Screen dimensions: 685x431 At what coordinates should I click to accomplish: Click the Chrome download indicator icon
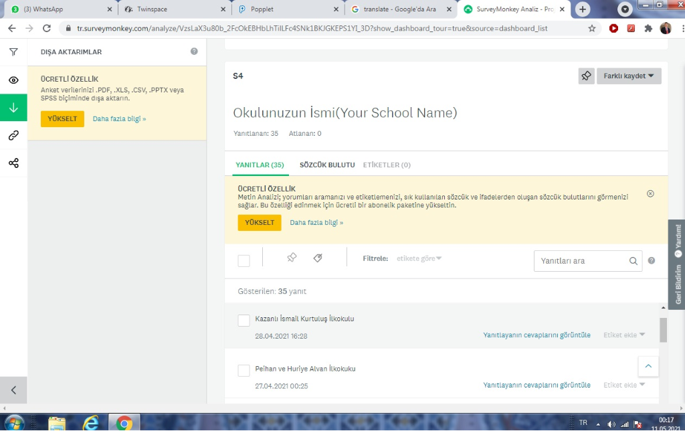tap(625, 9)
